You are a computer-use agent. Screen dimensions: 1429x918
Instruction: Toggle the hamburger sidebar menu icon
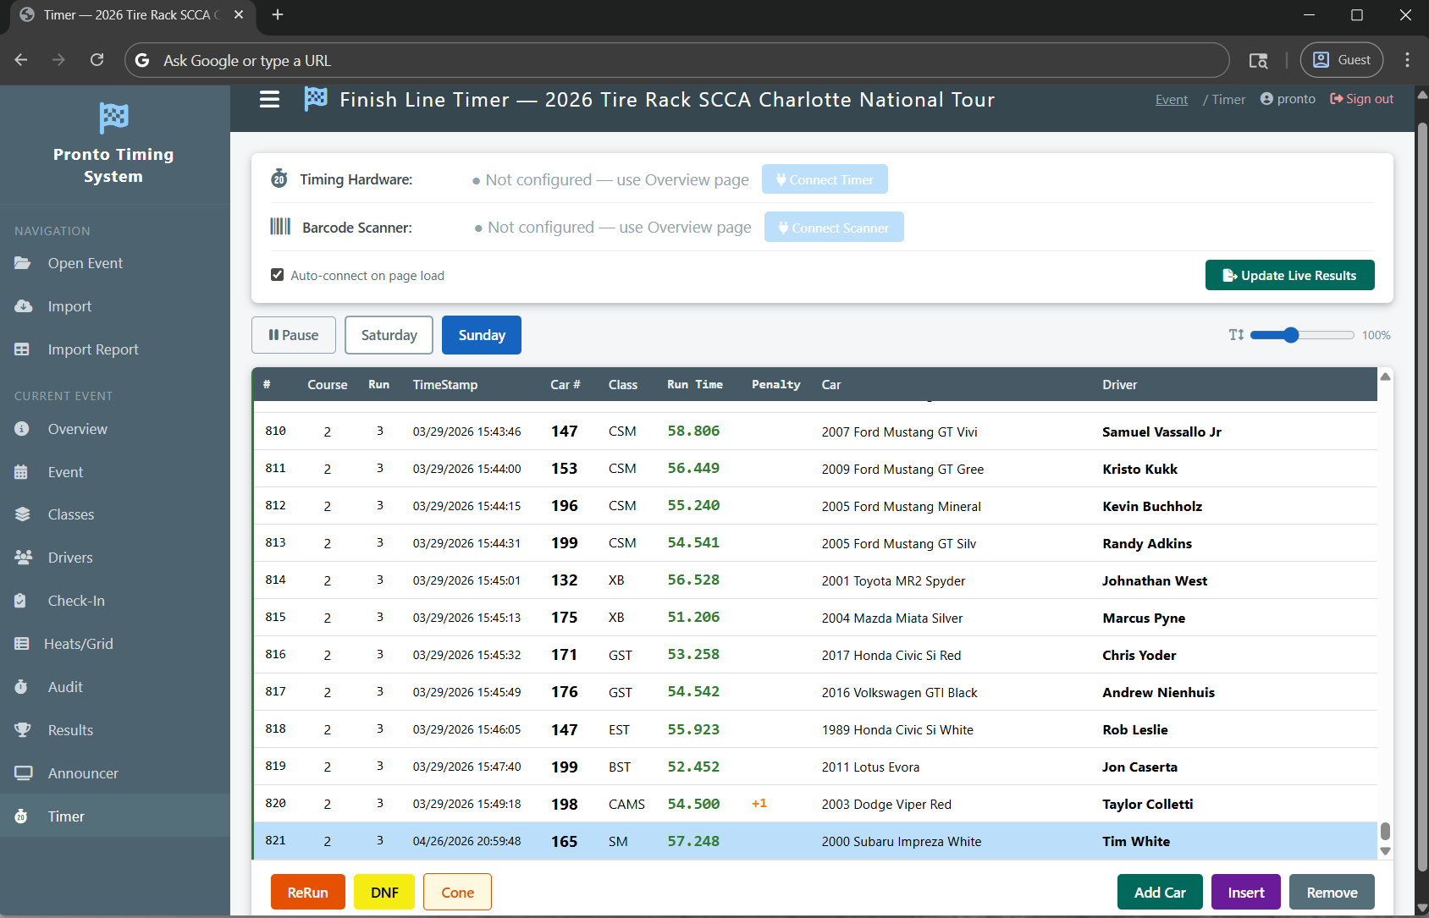pos(269,100)
